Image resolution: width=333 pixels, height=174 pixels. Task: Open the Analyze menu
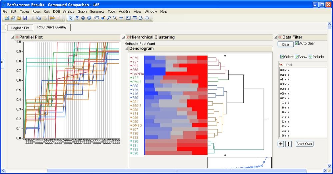(69, 11)
